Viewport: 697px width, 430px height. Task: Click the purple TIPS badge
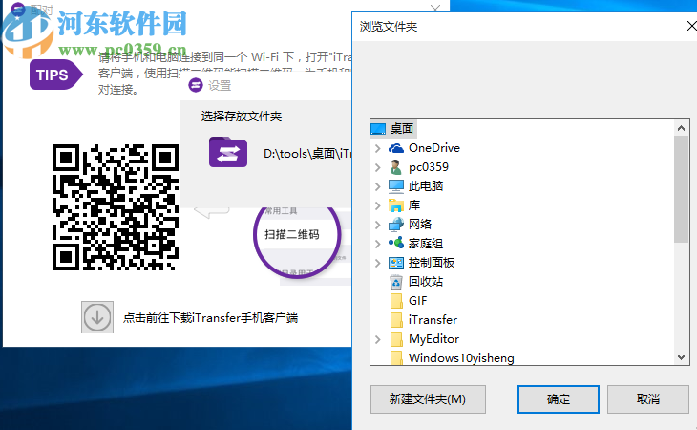(55, 75)
